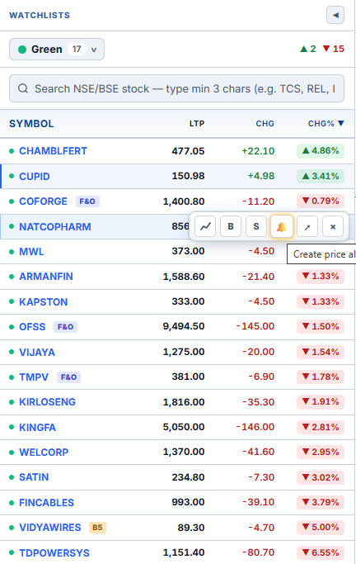Click LTP value 5,050.00
Viewport: 356px width, 564px height.
click(x=184, y=427)
